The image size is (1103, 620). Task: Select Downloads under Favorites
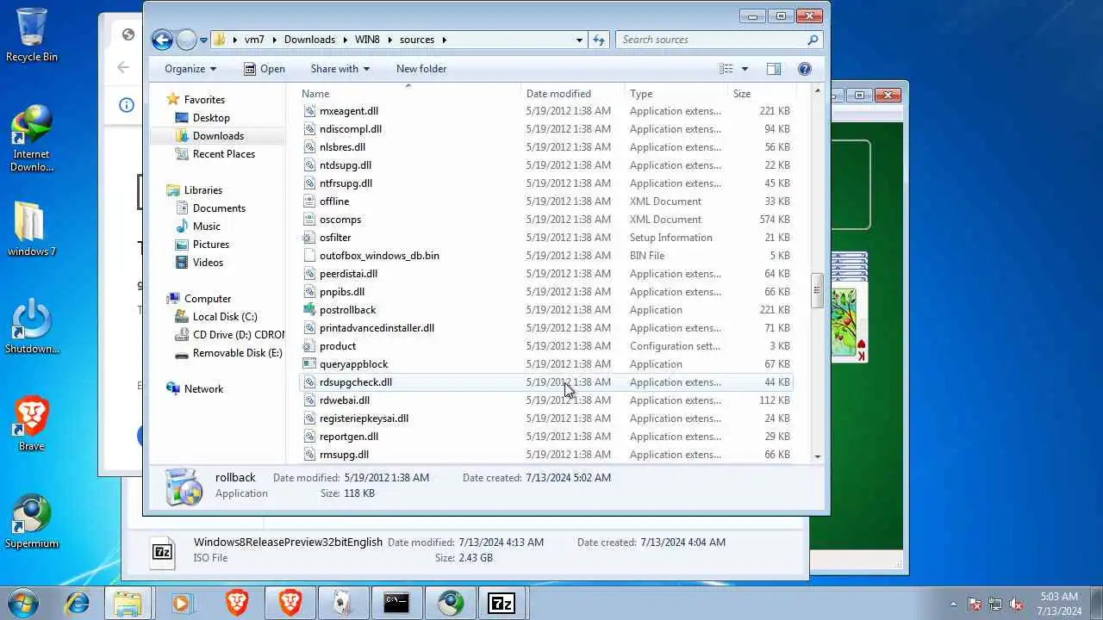pos(218,136)
